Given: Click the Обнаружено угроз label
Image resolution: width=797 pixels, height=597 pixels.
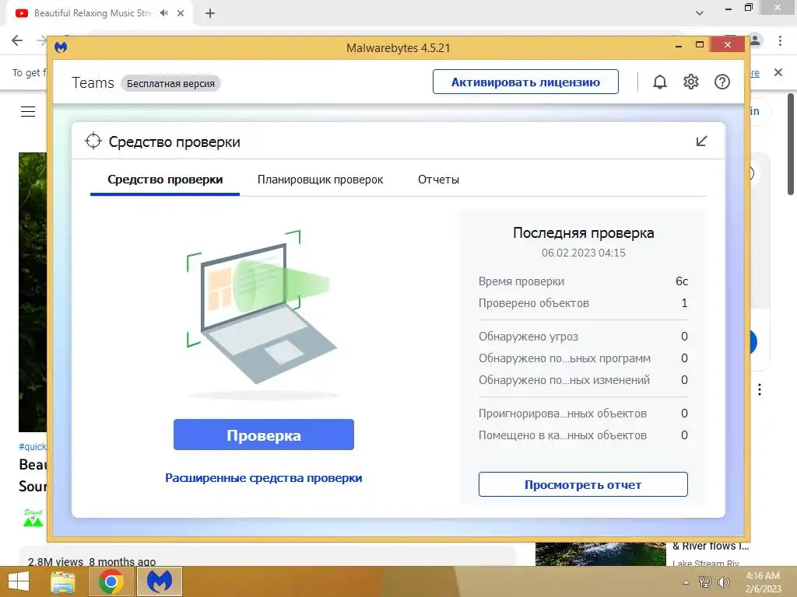Looking at the screenshot, I should 528,337.
